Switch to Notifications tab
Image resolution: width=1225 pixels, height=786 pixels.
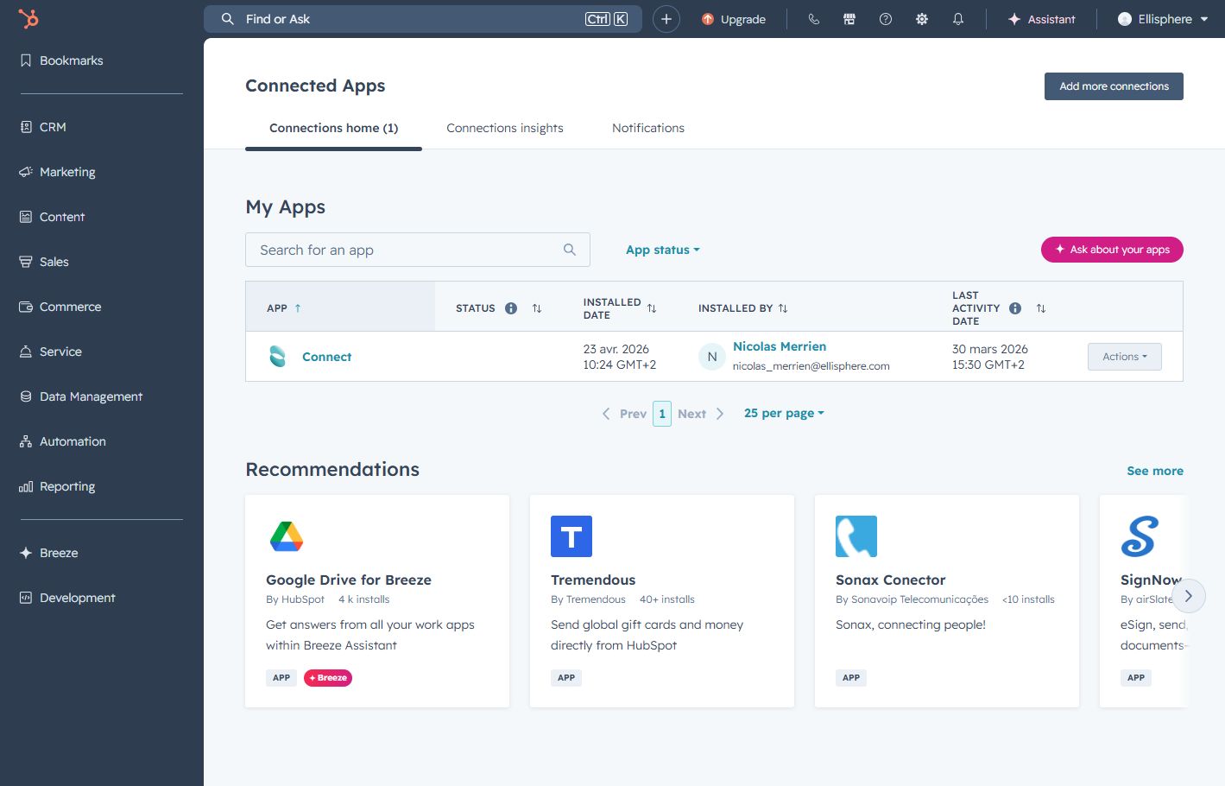pos(648,128)
